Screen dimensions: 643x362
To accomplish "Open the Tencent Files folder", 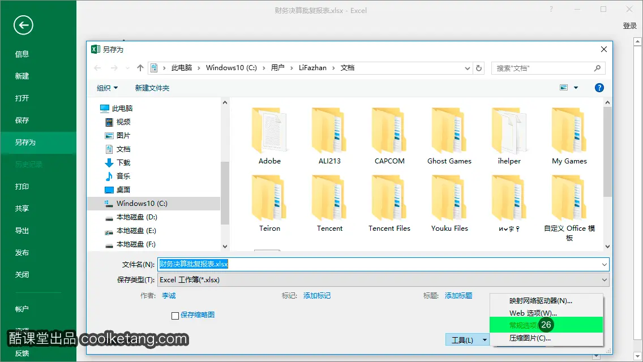I will [389, 204].
